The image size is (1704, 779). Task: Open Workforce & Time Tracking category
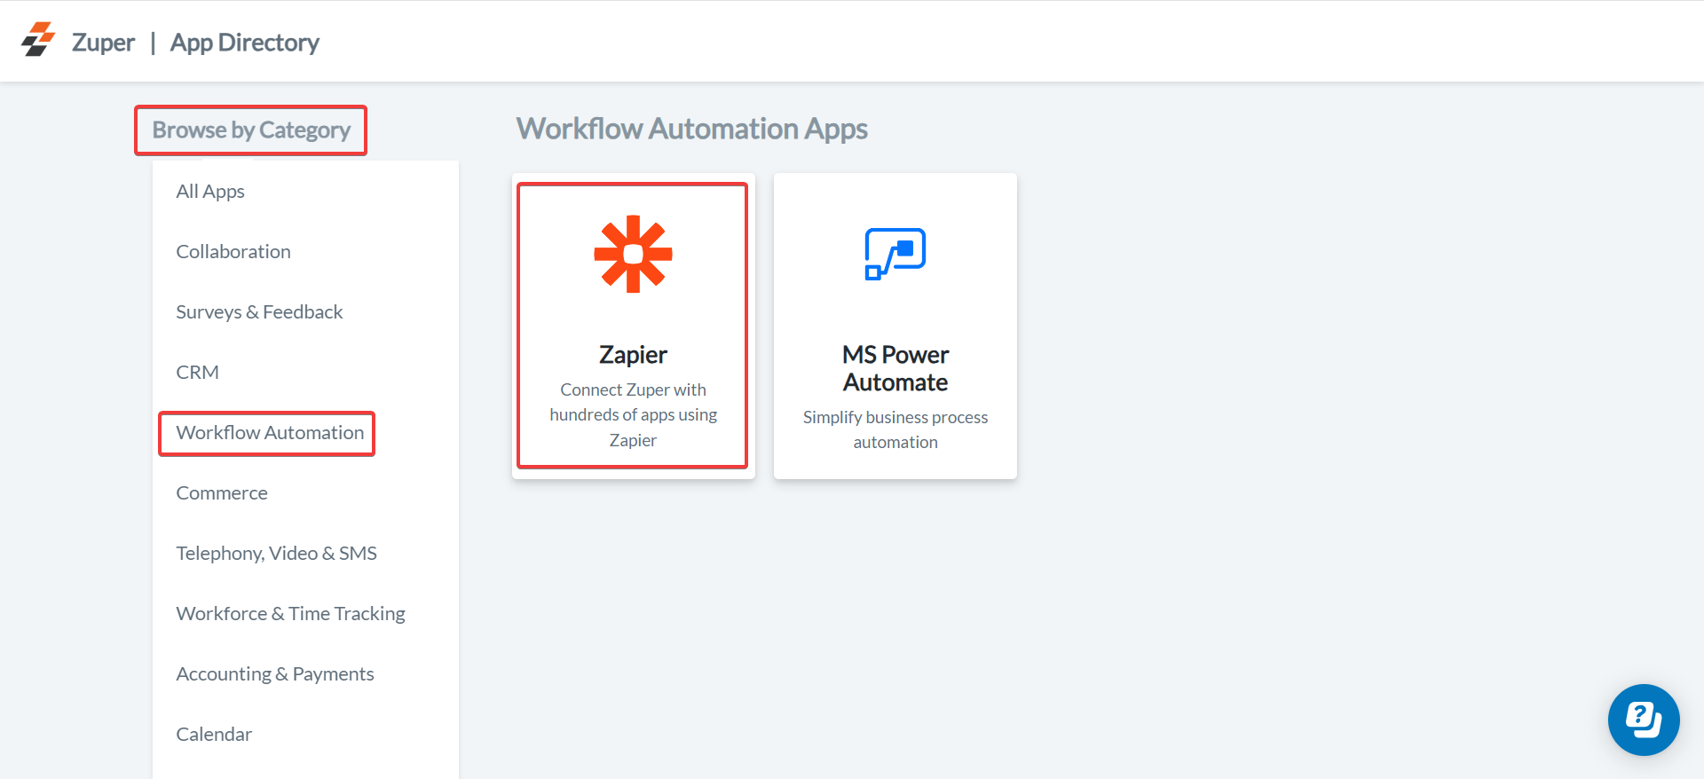click(290, 614)
